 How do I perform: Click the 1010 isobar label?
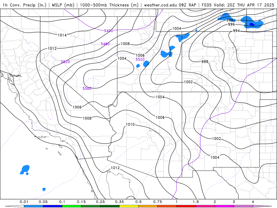[x=130, y=124]
